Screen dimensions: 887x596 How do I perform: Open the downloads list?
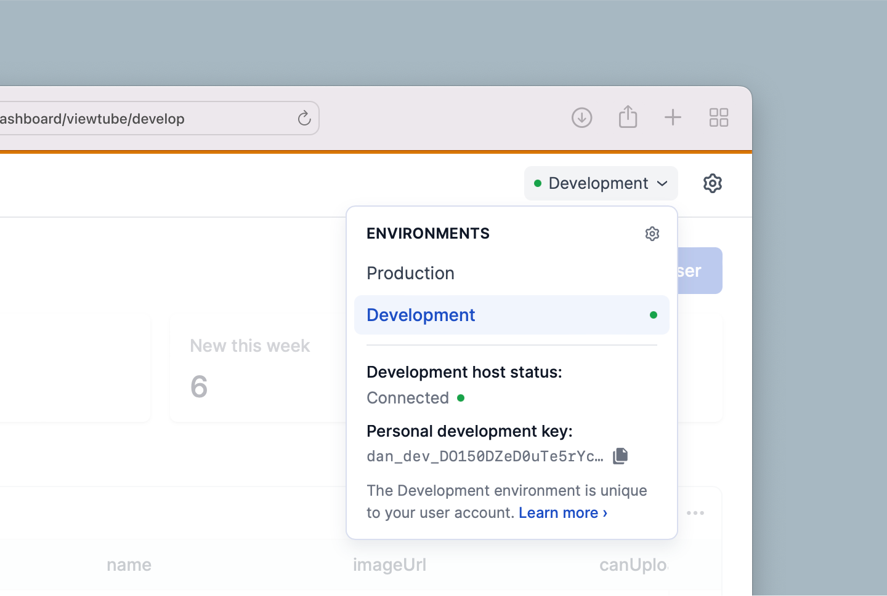pos(581,117)
